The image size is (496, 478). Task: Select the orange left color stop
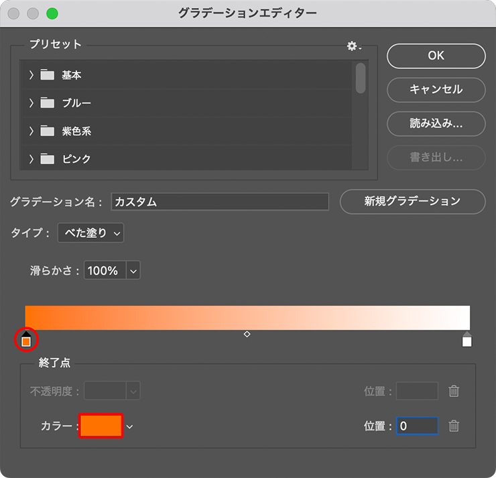pyautogui.click(x=25, y=341)
